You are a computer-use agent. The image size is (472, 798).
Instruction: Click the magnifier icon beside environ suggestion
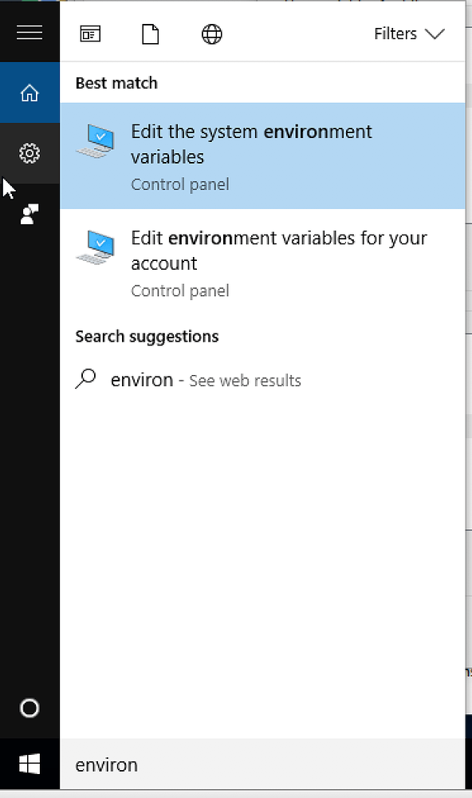85,378
